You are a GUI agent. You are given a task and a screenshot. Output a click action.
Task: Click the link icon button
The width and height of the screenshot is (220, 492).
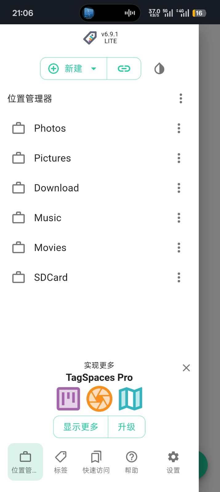coord(124,69)
